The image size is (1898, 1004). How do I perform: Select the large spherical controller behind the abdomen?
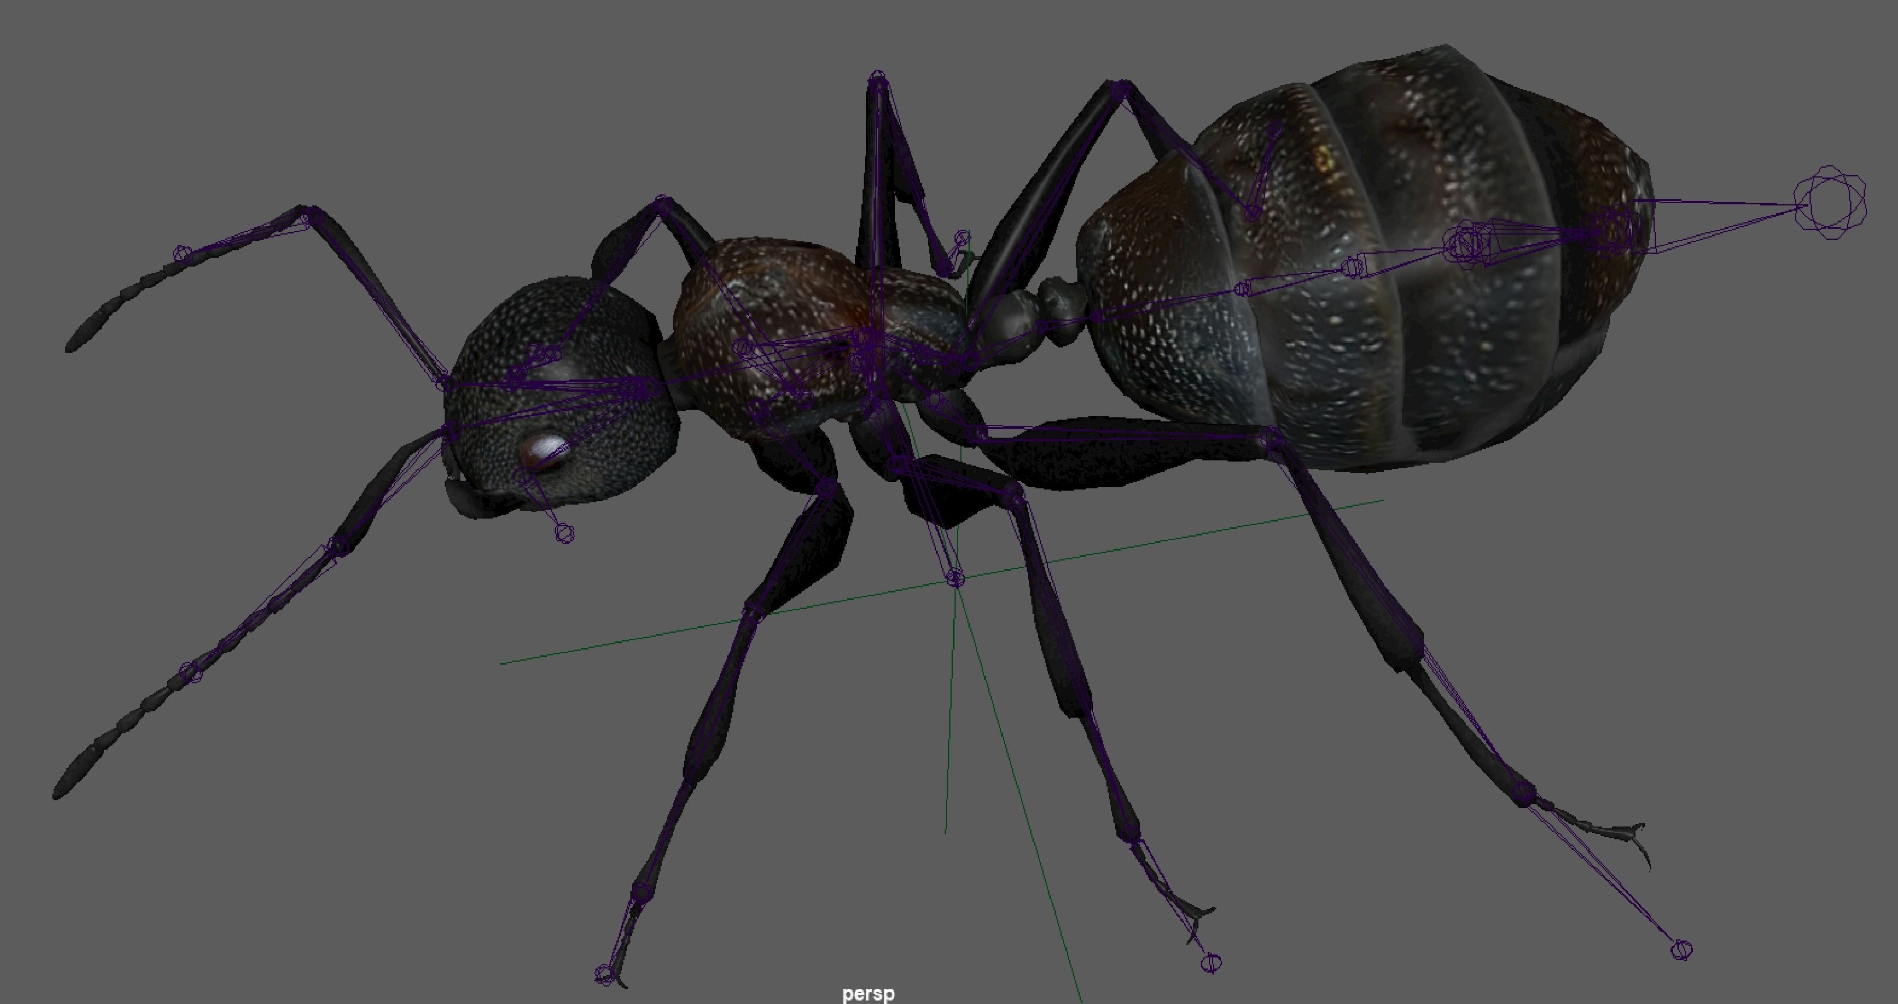point(1829,202)
